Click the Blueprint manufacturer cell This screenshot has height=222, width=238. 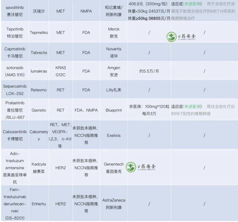coord(114,110)
